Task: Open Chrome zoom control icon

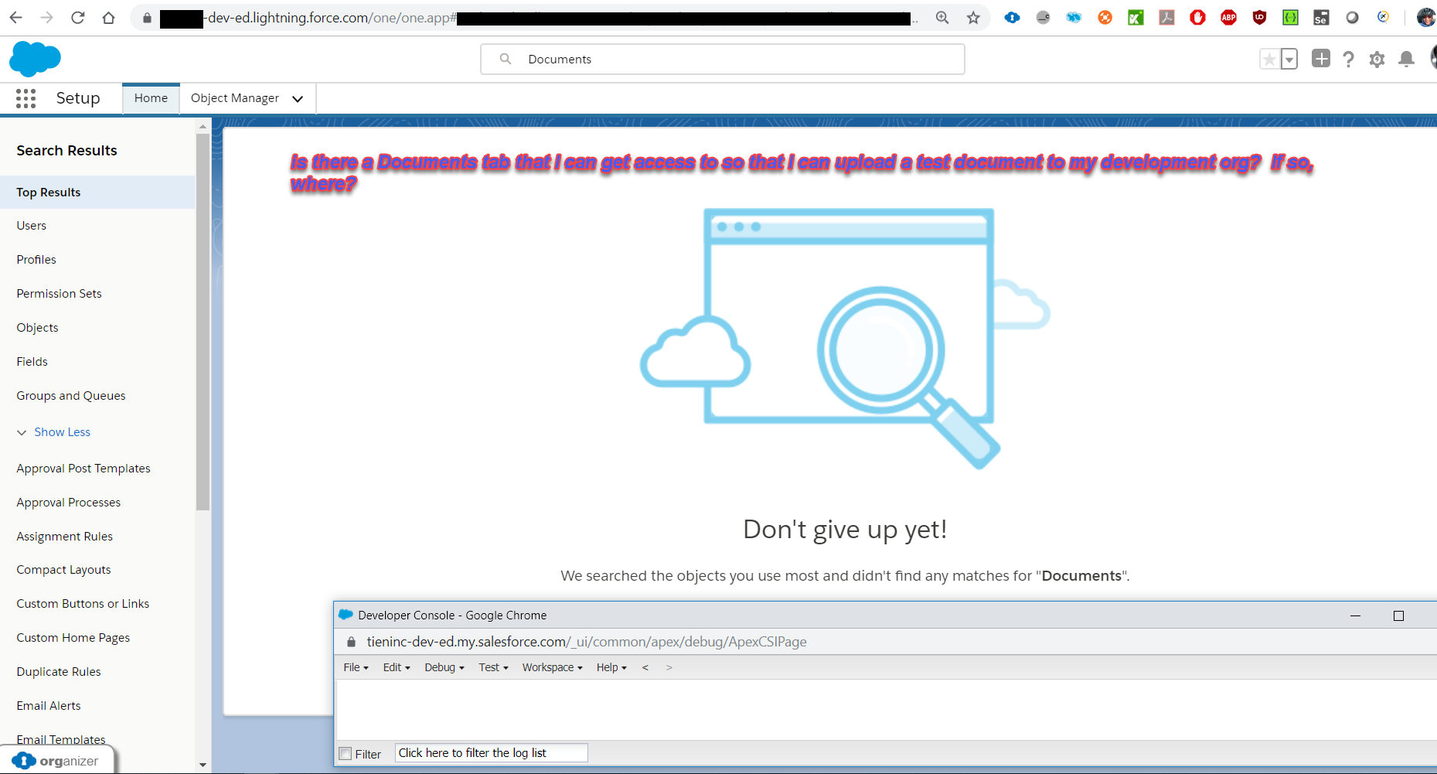Action: click(942, 17)
